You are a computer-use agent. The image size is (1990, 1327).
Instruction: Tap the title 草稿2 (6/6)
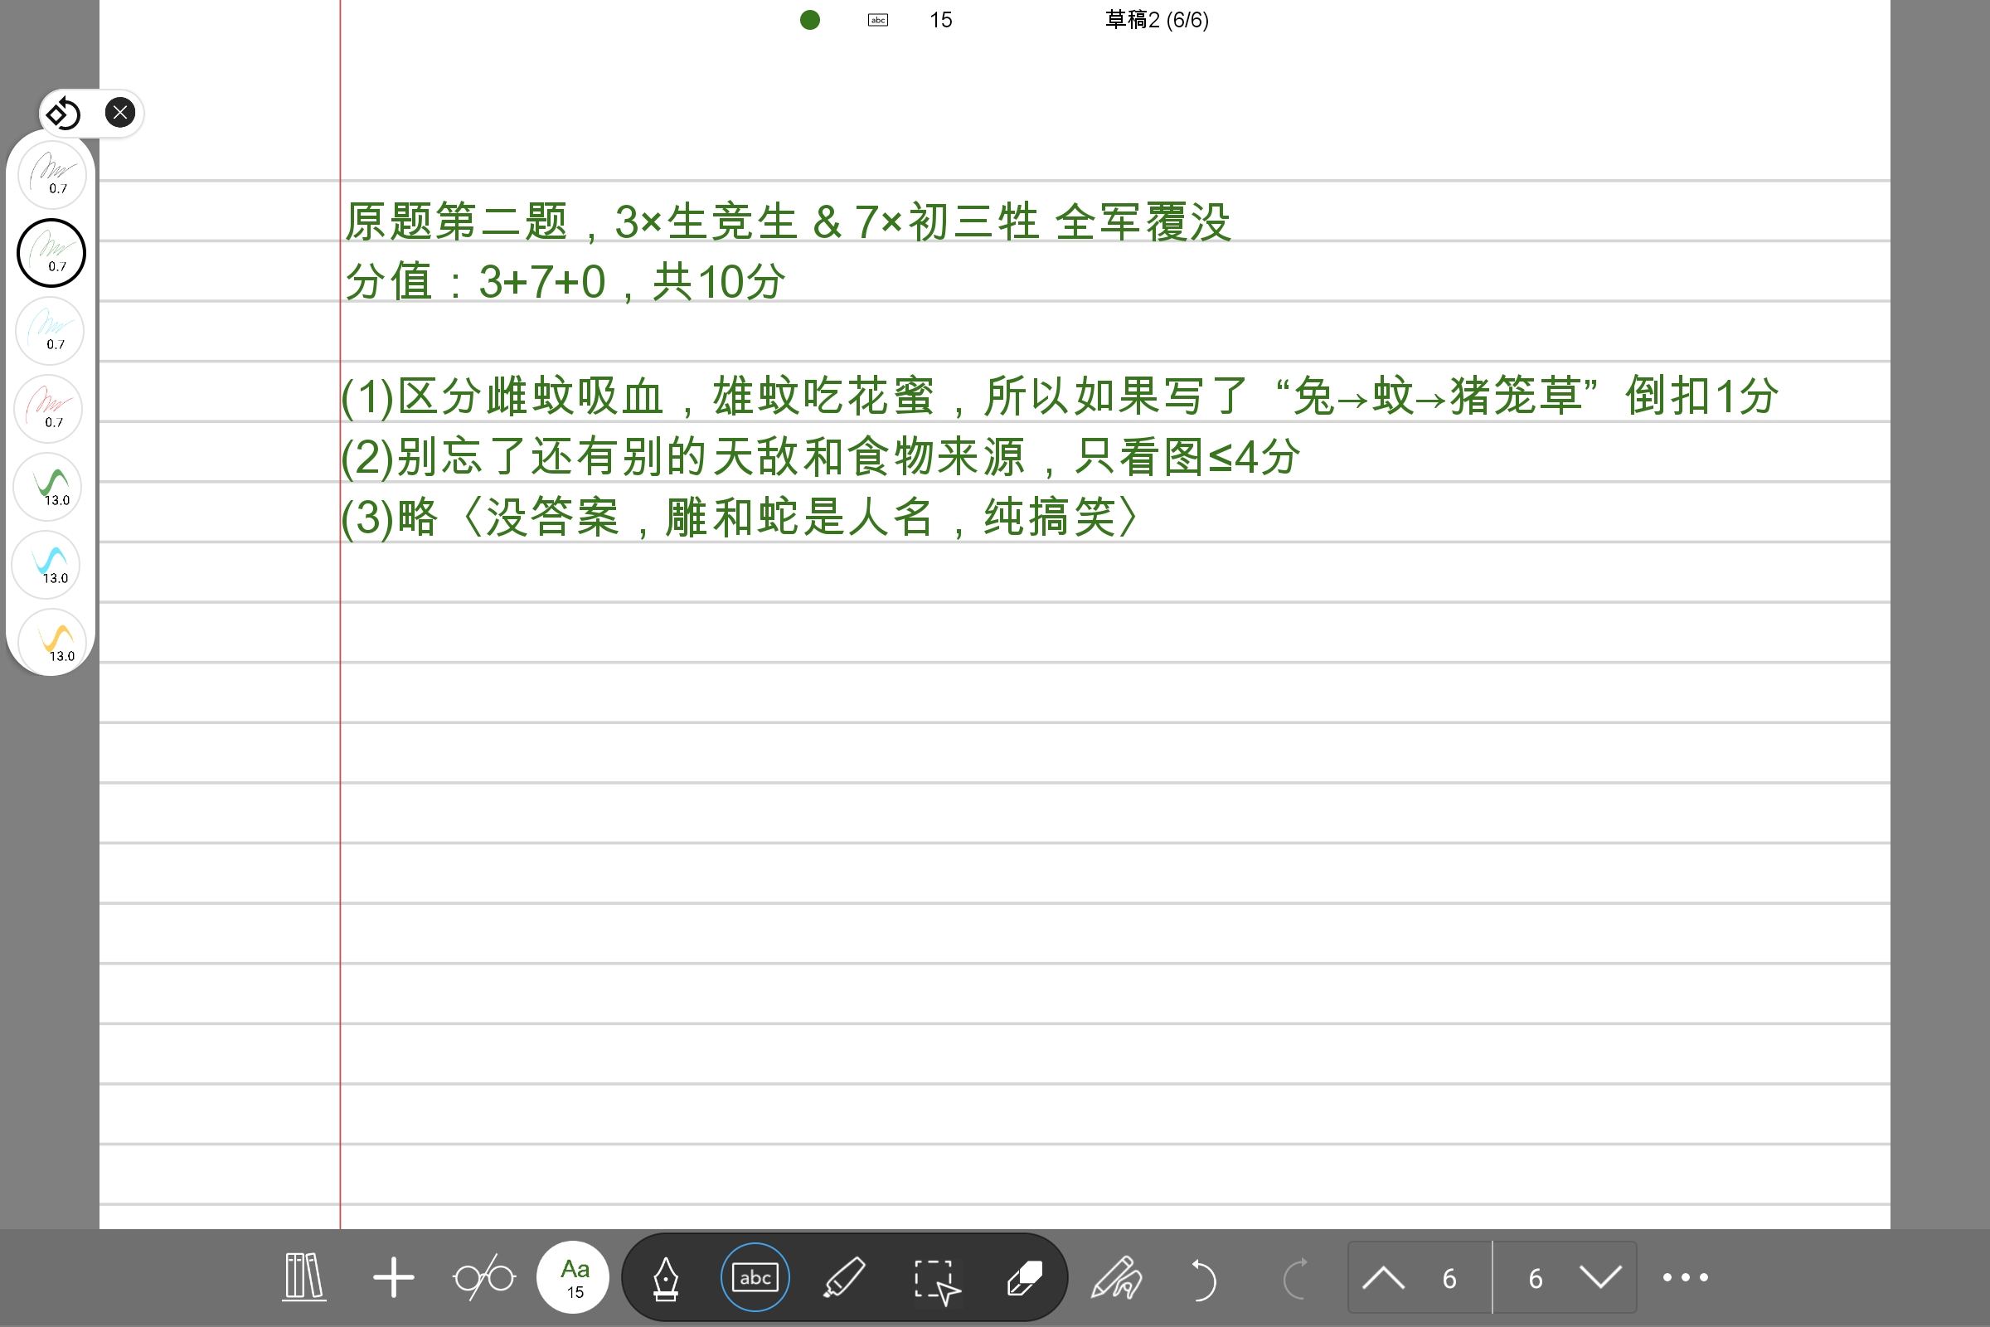pos(1157,19)
